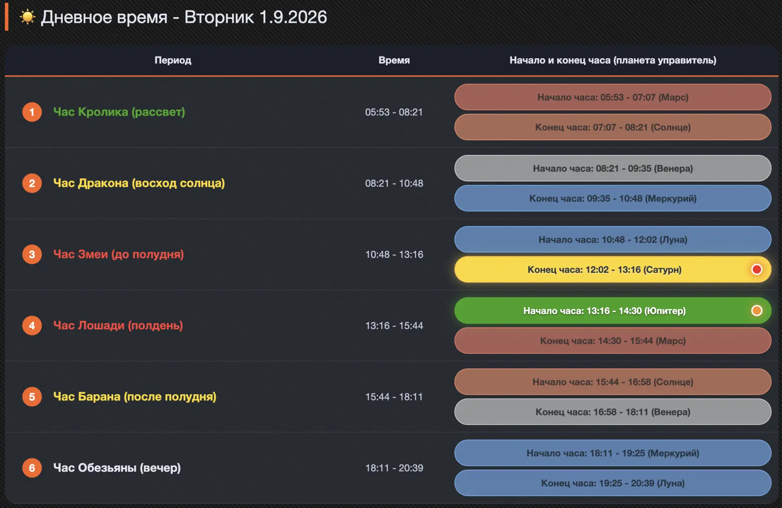The image size is (782, 508).
Task: Click the number 1 circle badge
Action: point(32,112)
